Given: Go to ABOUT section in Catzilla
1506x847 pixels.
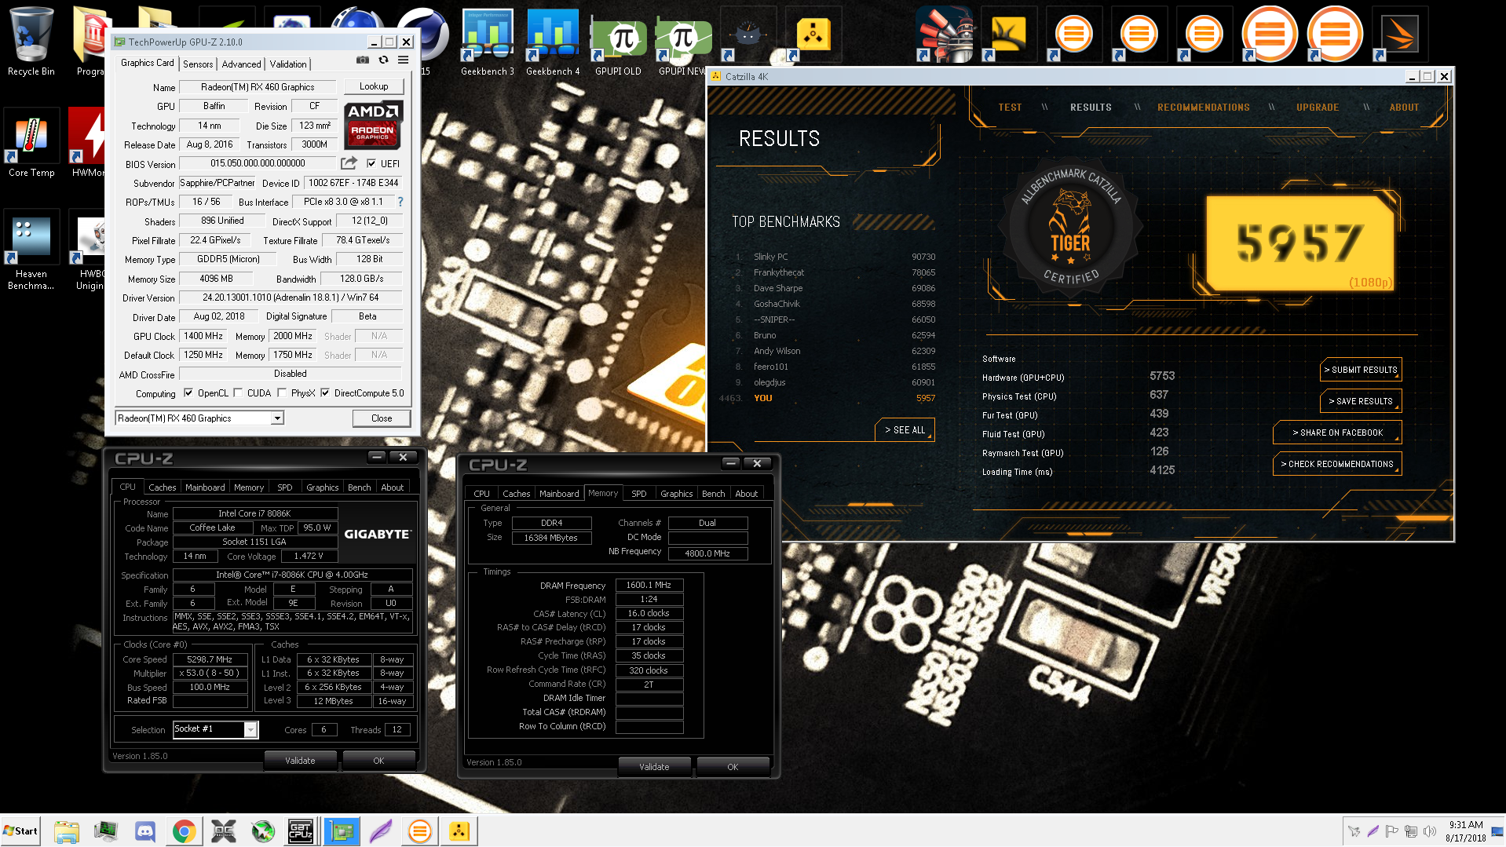Looking at the screenshot, I should [1404, 108].
